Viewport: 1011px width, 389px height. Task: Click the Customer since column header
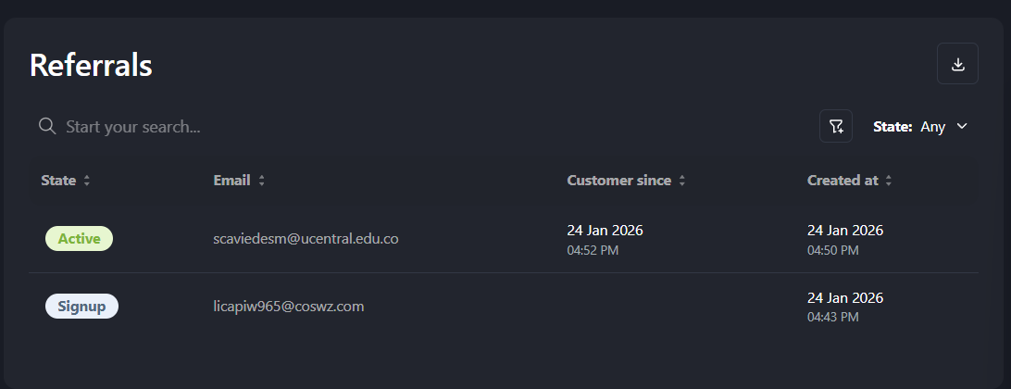click(x=618, y=181)
